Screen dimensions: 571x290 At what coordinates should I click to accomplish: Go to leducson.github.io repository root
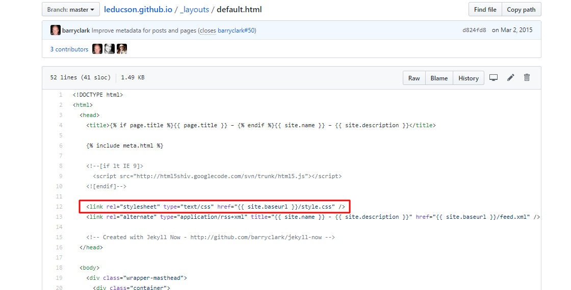click(x=138, y=10)
